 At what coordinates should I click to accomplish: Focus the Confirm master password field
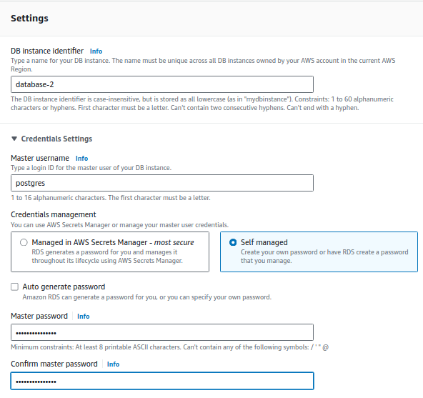[x=162, y=381]
